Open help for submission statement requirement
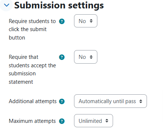Viewport: 163px width, 132px height. pos(62,57)
